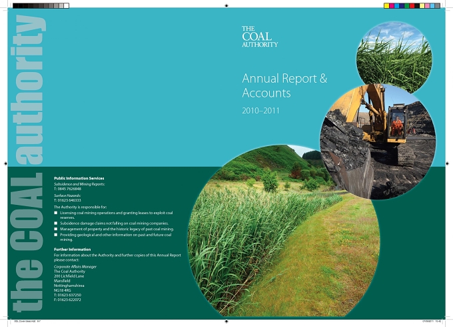Image resolution: width=453 pixels, height=327 pixels.
Task: Click The Coal Authority logo
Action: (260, 37)
